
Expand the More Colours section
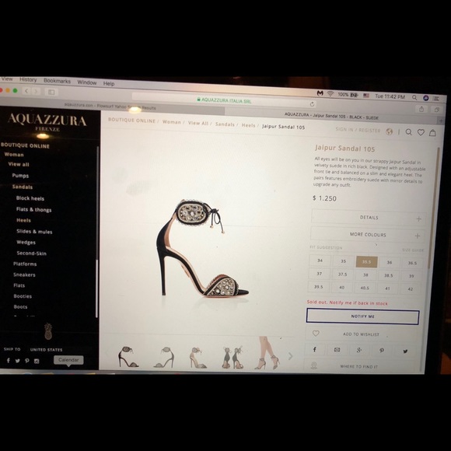pyautogui.click(x=367, y=235)
